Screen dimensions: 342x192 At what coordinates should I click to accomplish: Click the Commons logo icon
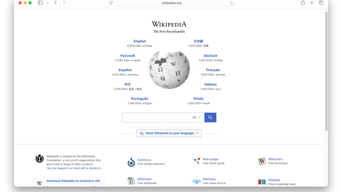point(131,162)
